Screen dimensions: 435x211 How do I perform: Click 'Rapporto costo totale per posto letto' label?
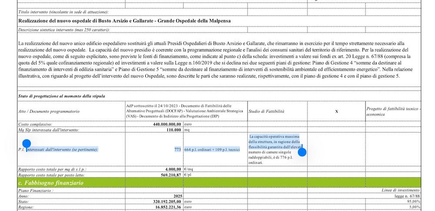(51, 175)
